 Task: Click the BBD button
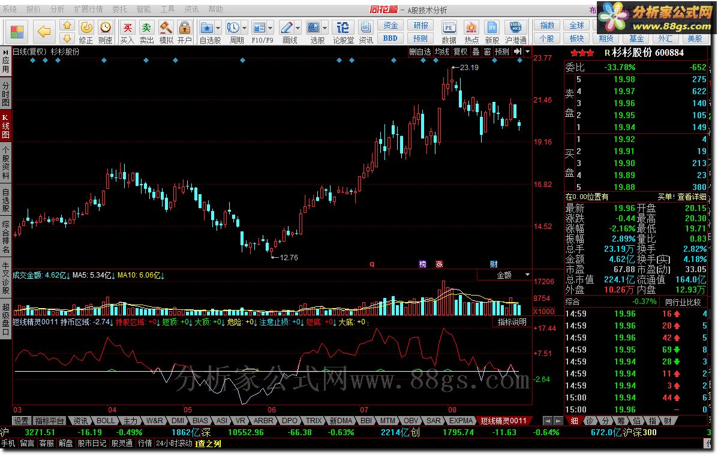click(x=390, y=38)
